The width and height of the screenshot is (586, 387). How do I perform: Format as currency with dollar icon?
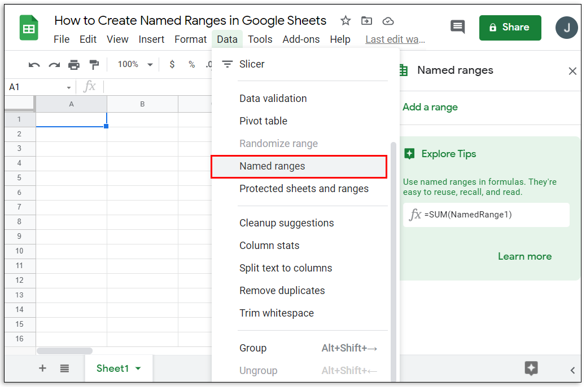[172, 64]
